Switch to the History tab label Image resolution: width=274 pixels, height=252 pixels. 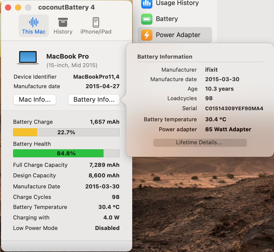(63, 32)
